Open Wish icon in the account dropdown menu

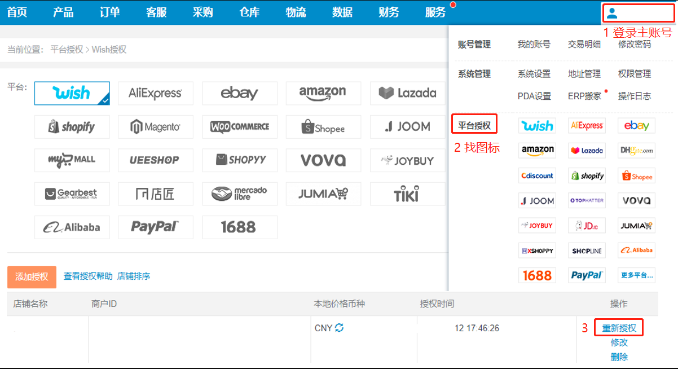pyautogui.click(x=537, y=126)
